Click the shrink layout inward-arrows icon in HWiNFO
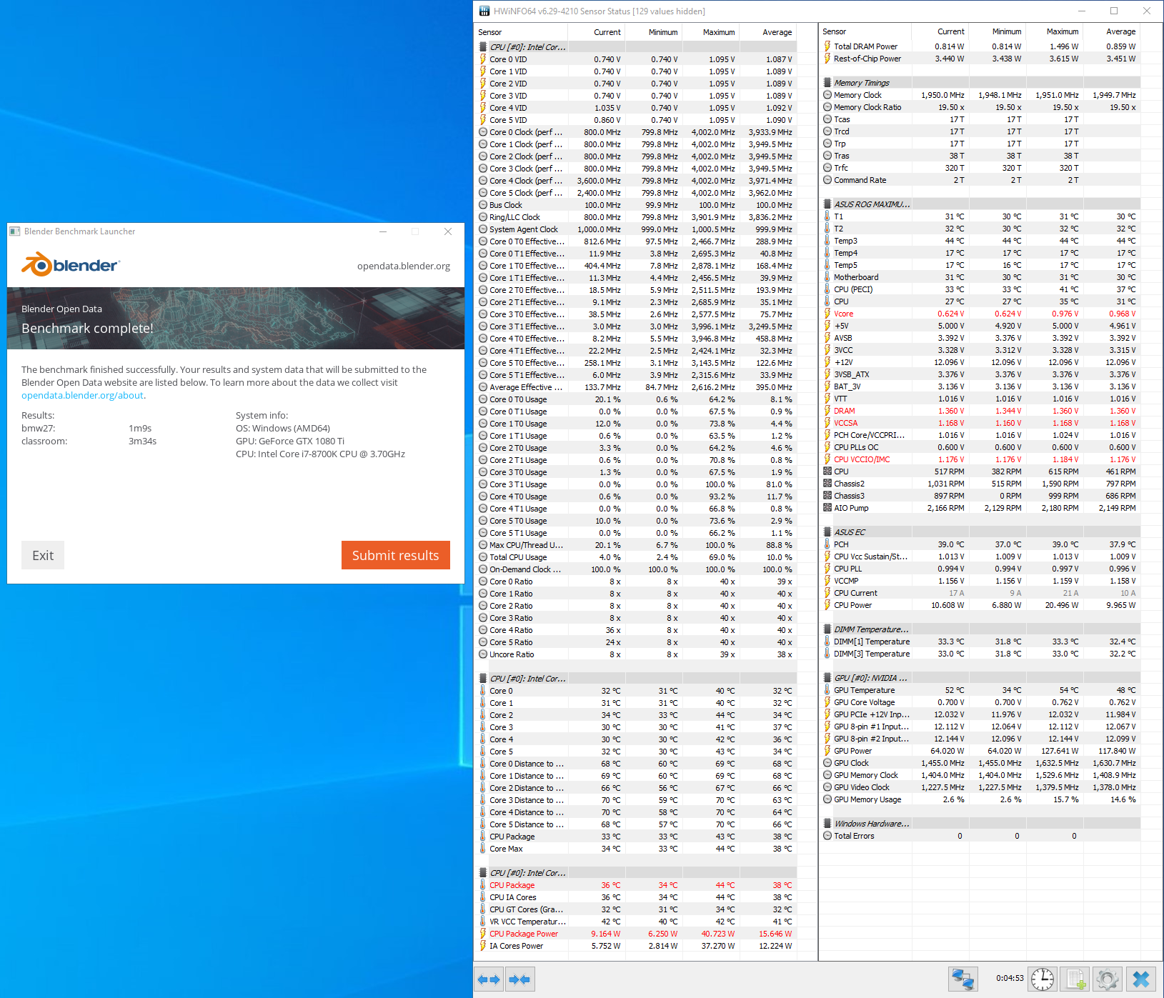Viewport: 1164px width, 998px height. (520, 979)
